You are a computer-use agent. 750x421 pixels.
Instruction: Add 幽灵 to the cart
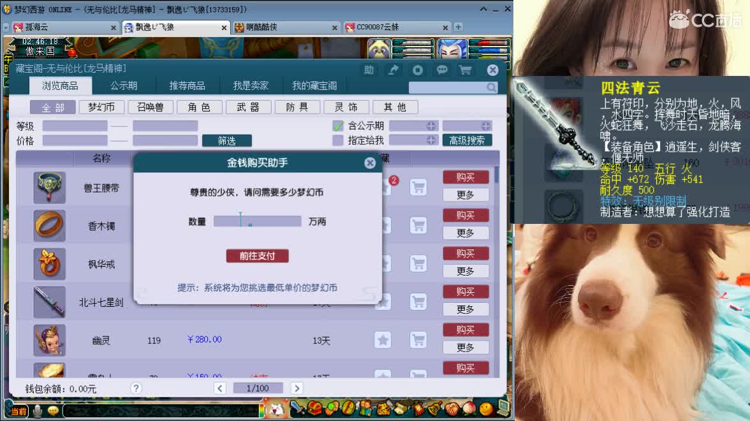[x=418, y=340]
